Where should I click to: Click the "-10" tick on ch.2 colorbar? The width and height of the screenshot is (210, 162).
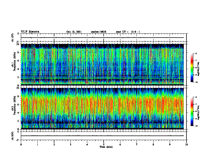196,126
